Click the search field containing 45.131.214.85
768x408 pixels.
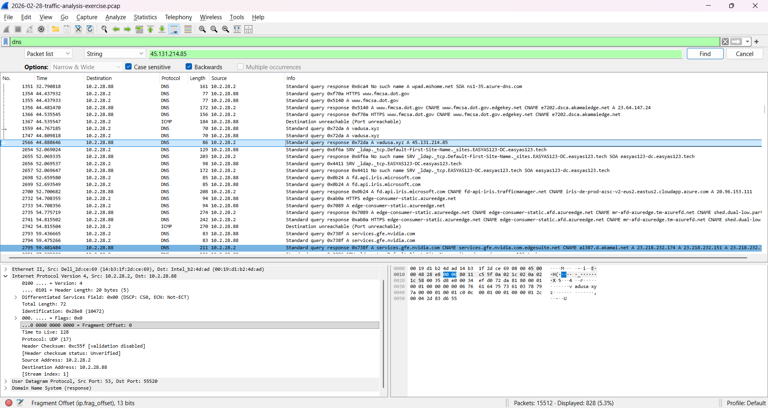click(x=415, y=54)
